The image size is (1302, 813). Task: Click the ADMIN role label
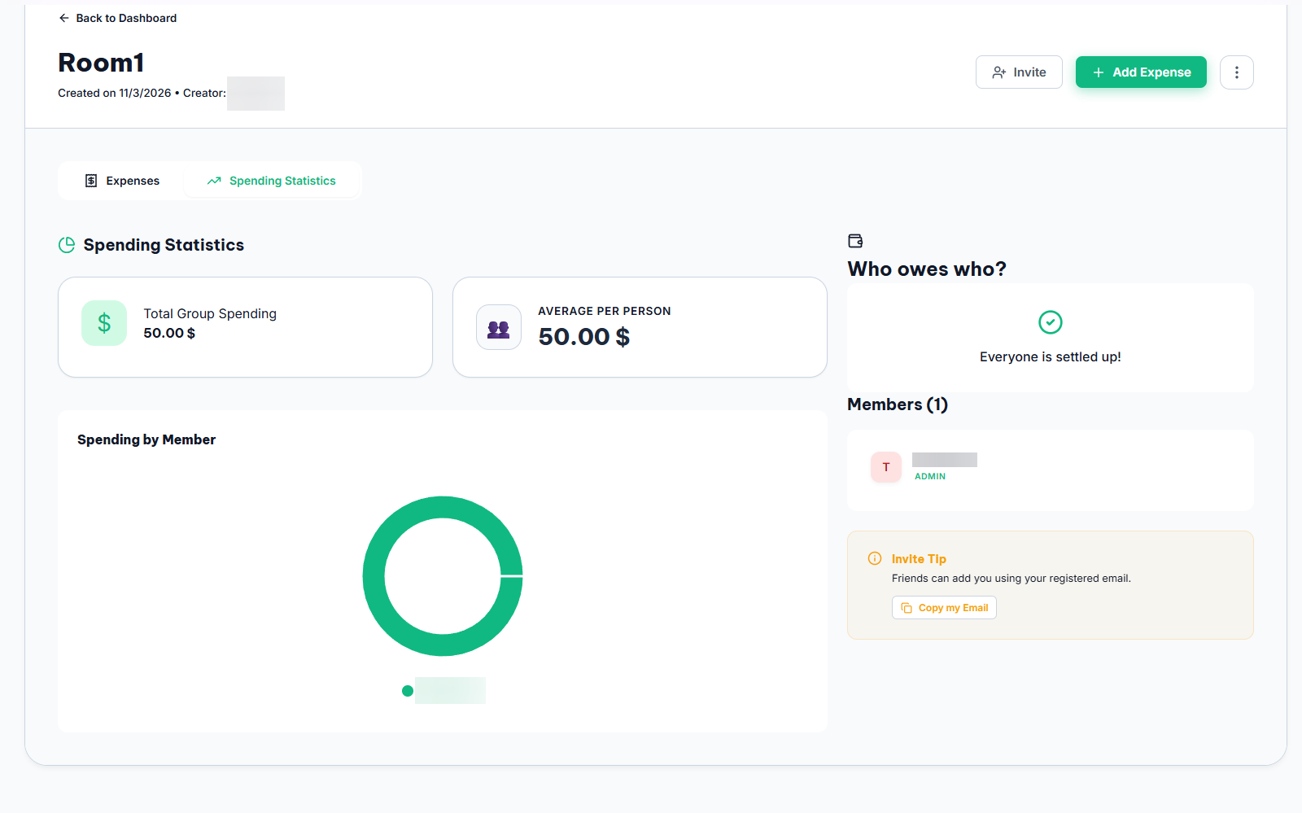pos(930,477)
